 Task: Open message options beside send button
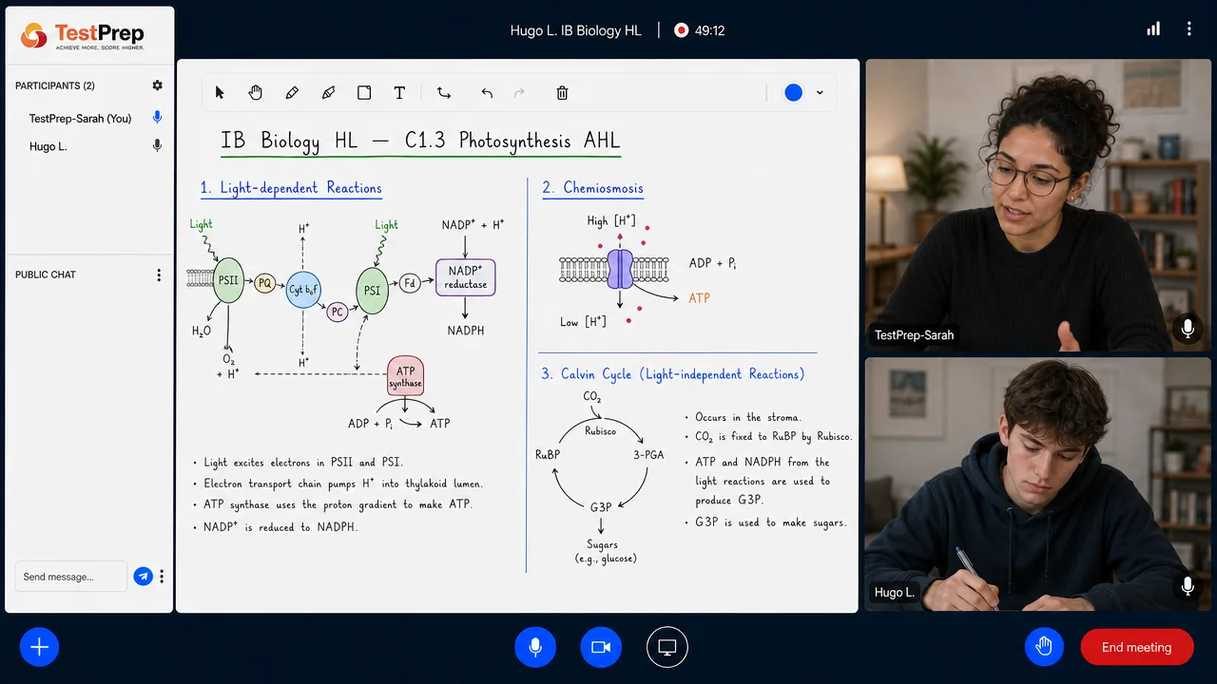tap(162, 577)
